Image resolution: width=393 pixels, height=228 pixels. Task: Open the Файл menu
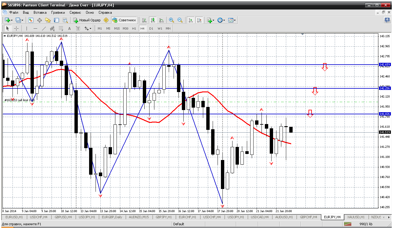(x=14, y=12)
